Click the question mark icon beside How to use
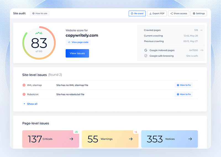 (x=33, y=13)
